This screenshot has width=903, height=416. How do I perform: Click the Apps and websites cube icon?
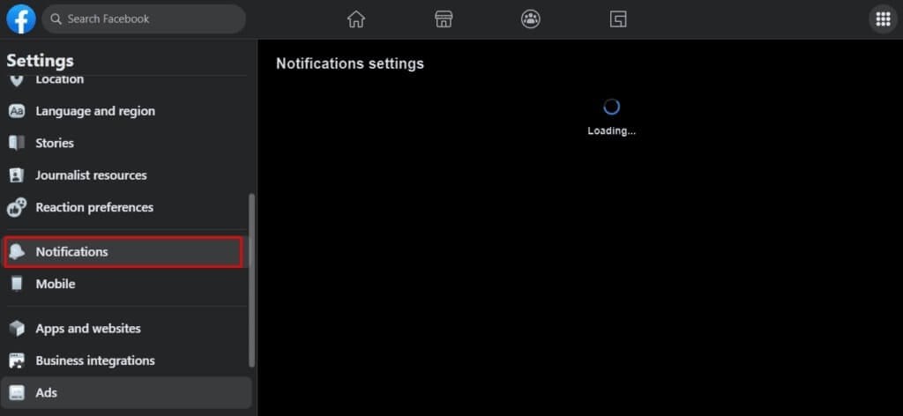coord(17,329)
